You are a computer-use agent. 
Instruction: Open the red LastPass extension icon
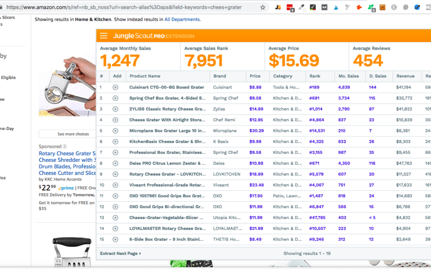click(290, 7)
